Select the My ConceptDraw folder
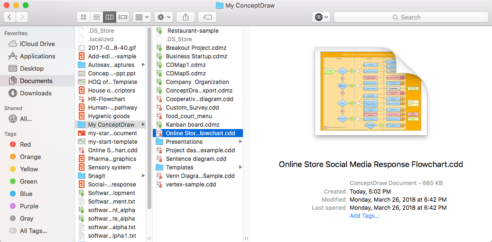Viewport: 492px width, 242px height. click(x=111, y=125)
